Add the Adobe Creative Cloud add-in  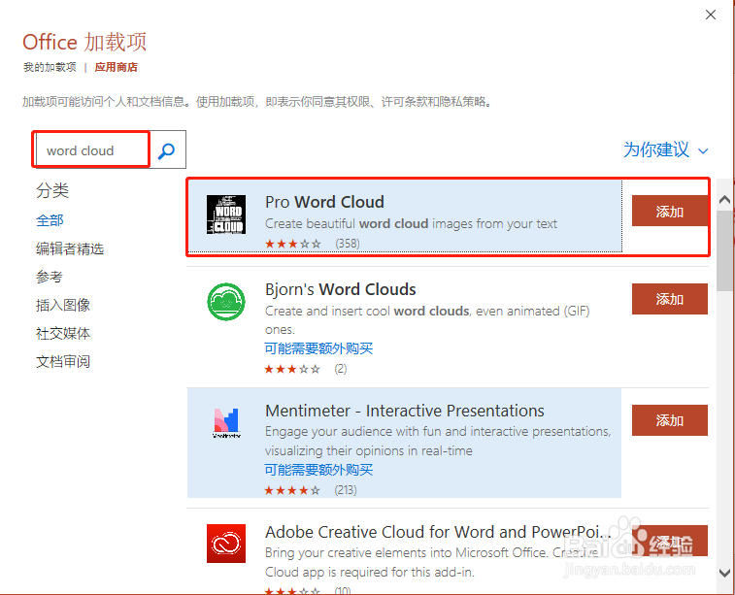pyautogui.click(x=669, y=541)
